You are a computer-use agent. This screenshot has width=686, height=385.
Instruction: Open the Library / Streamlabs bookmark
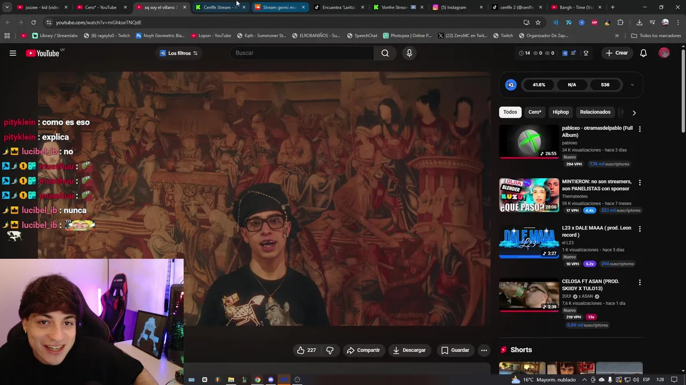coord(55,35)
